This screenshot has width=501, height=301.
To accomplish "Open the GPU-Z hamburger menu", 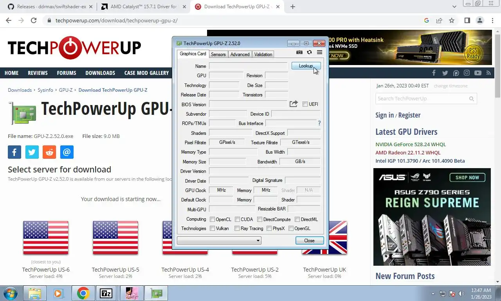I will [319, 52].
